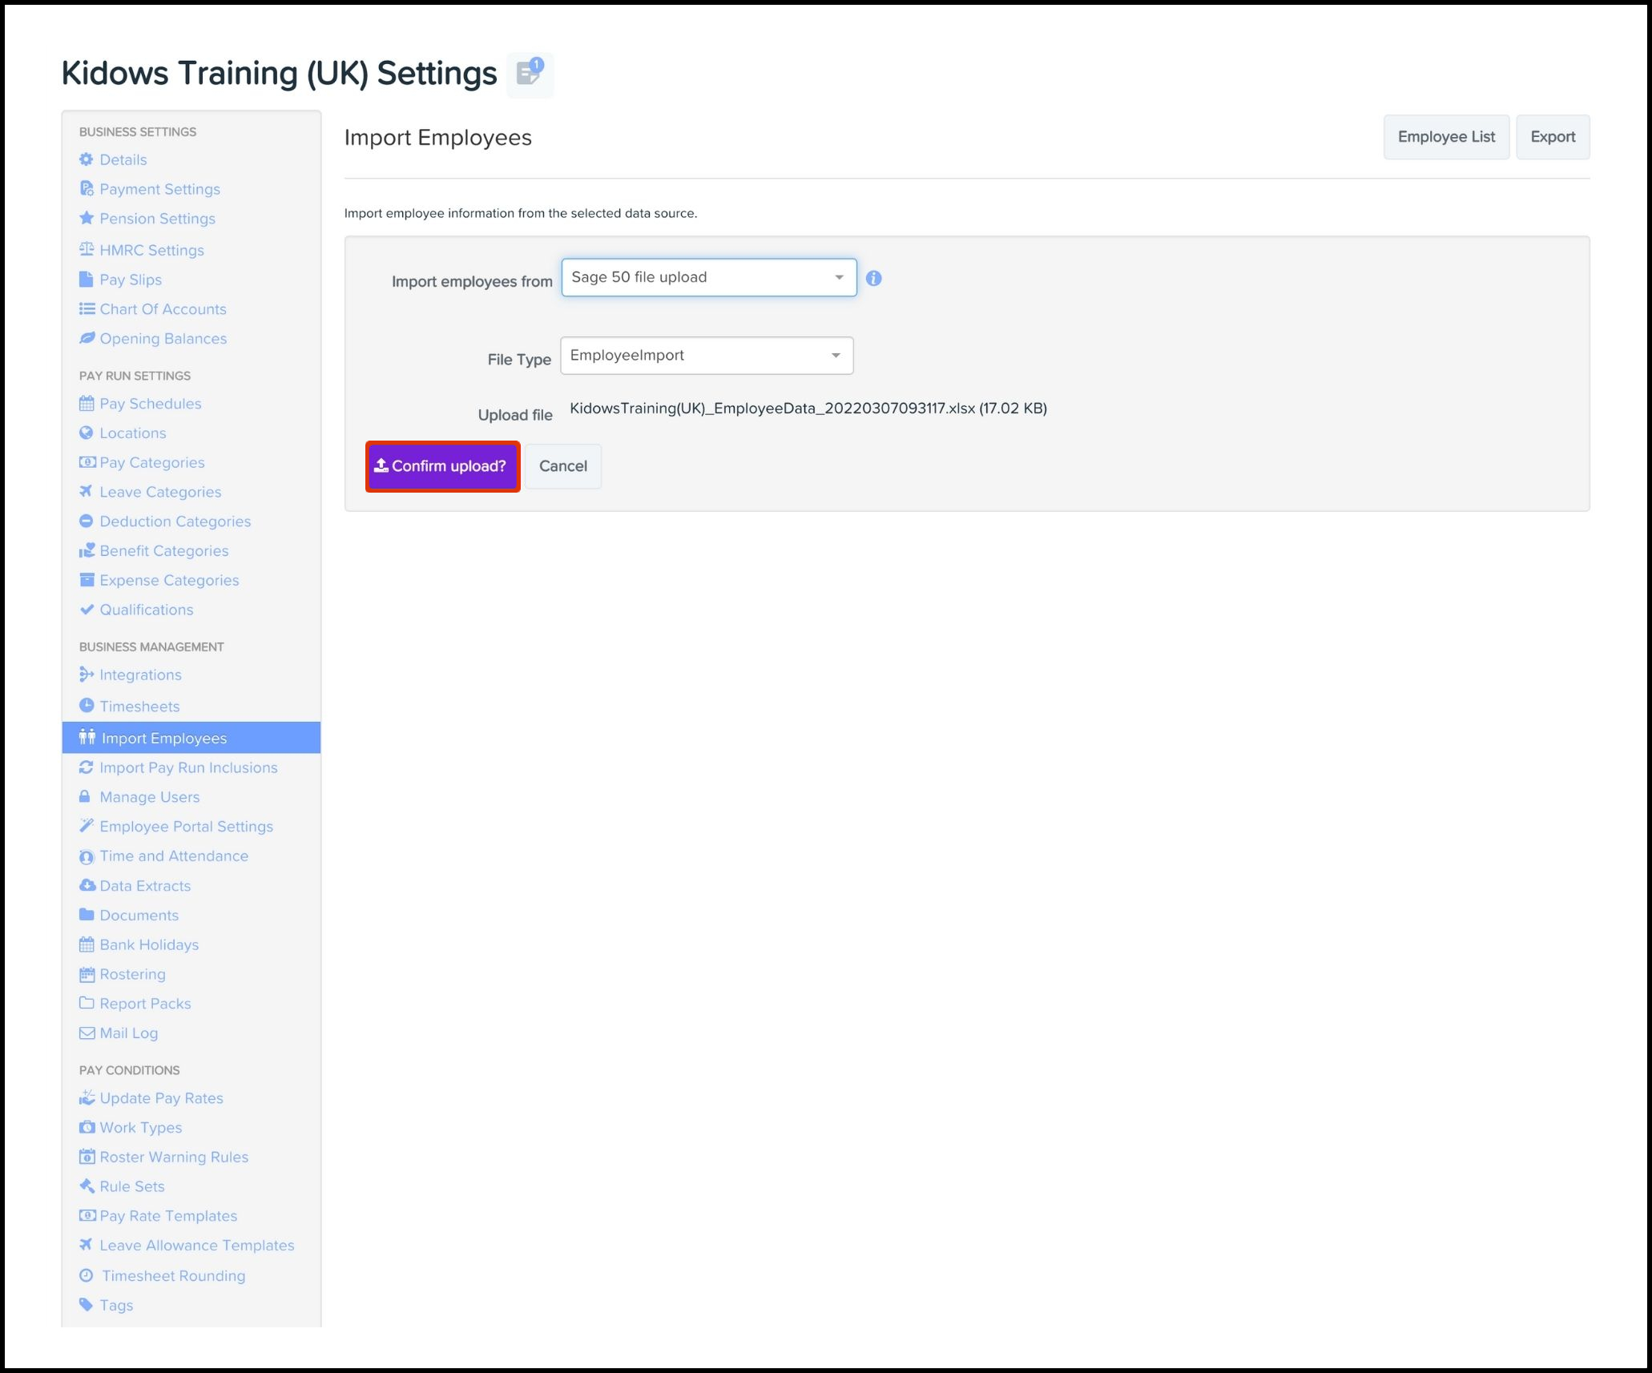Expand the File Type dropdown

pyautogui.click(x=706, y=356)
